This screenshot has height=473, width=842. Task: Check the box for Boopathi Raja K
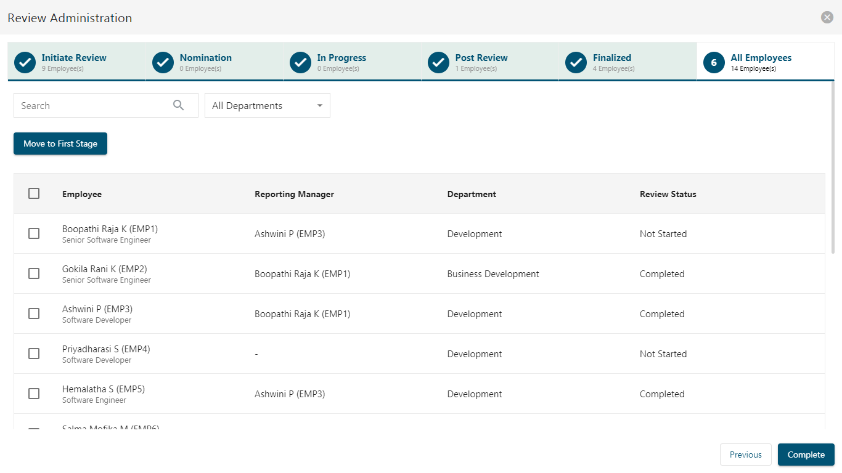point(34,233)
